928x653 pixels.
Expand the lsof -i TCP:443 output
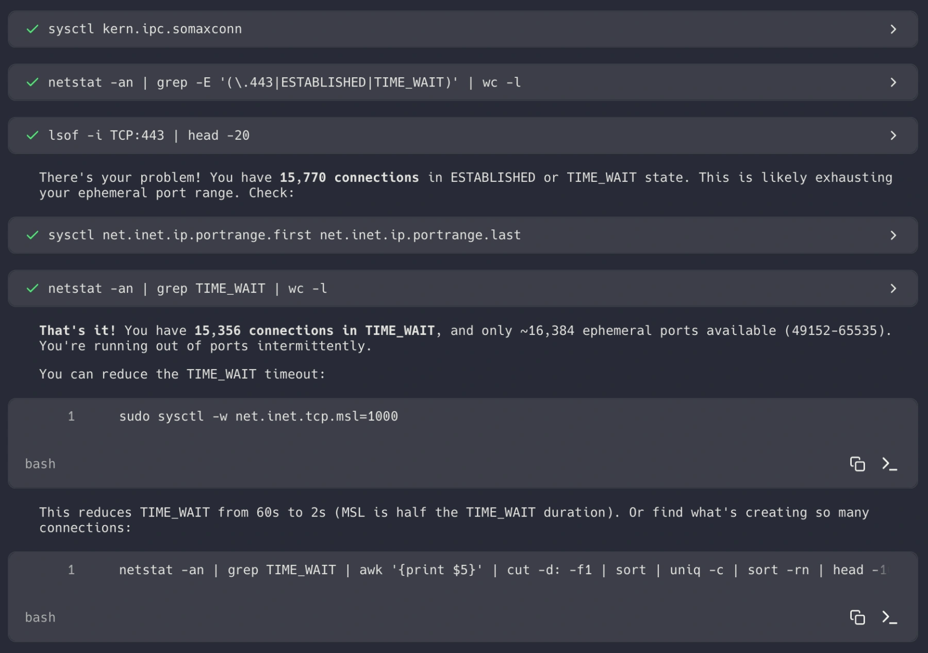tap(893, 136)
